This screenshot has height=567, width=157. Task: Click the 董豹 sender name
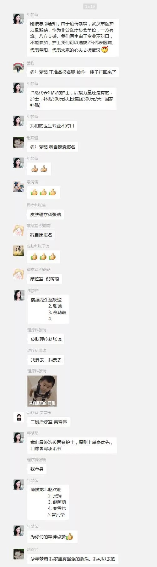pos(30,63)
